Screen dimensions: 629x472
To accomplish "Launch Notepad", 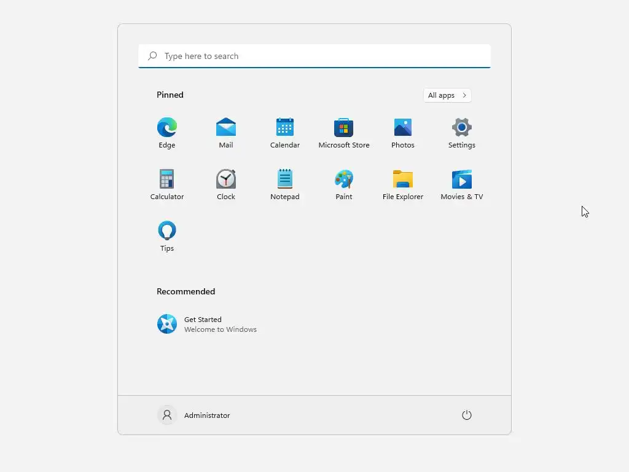I will (x=285, y=184).
